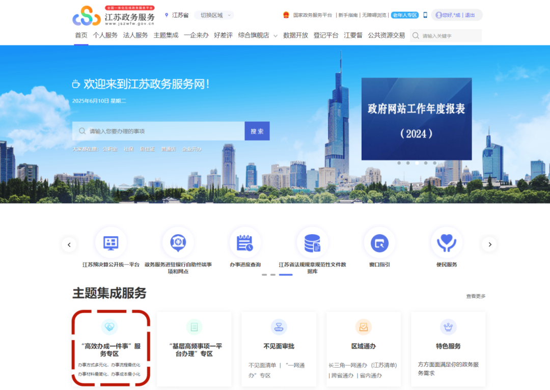Go to 法人服务 in navigation bar
Screen dimensions: 550x390
click(x=135, y=36)
